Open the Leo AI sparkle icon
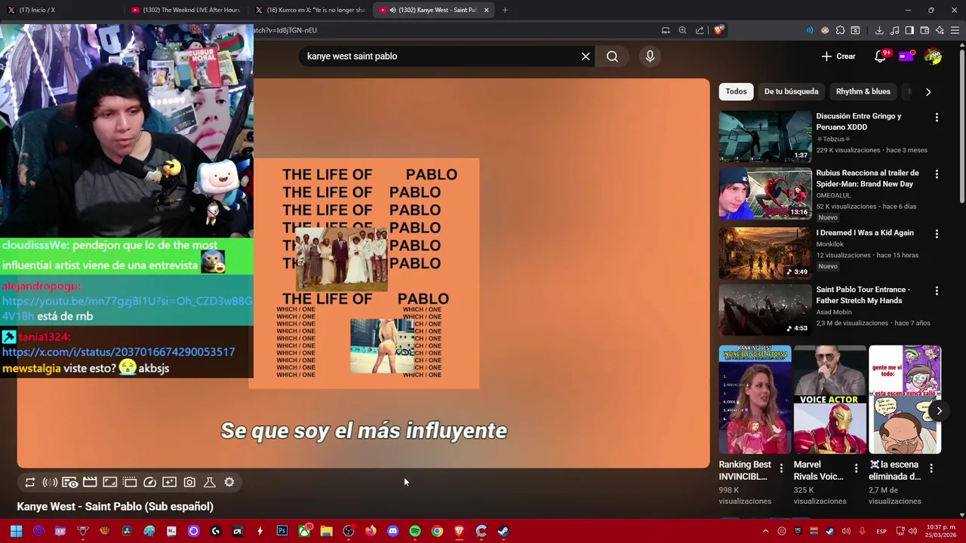The image size is (966, 543). pos(940,30)
